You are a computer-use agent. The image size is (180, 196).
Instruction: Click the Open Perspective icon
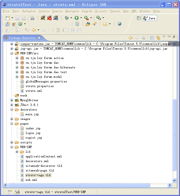[139, 18]
